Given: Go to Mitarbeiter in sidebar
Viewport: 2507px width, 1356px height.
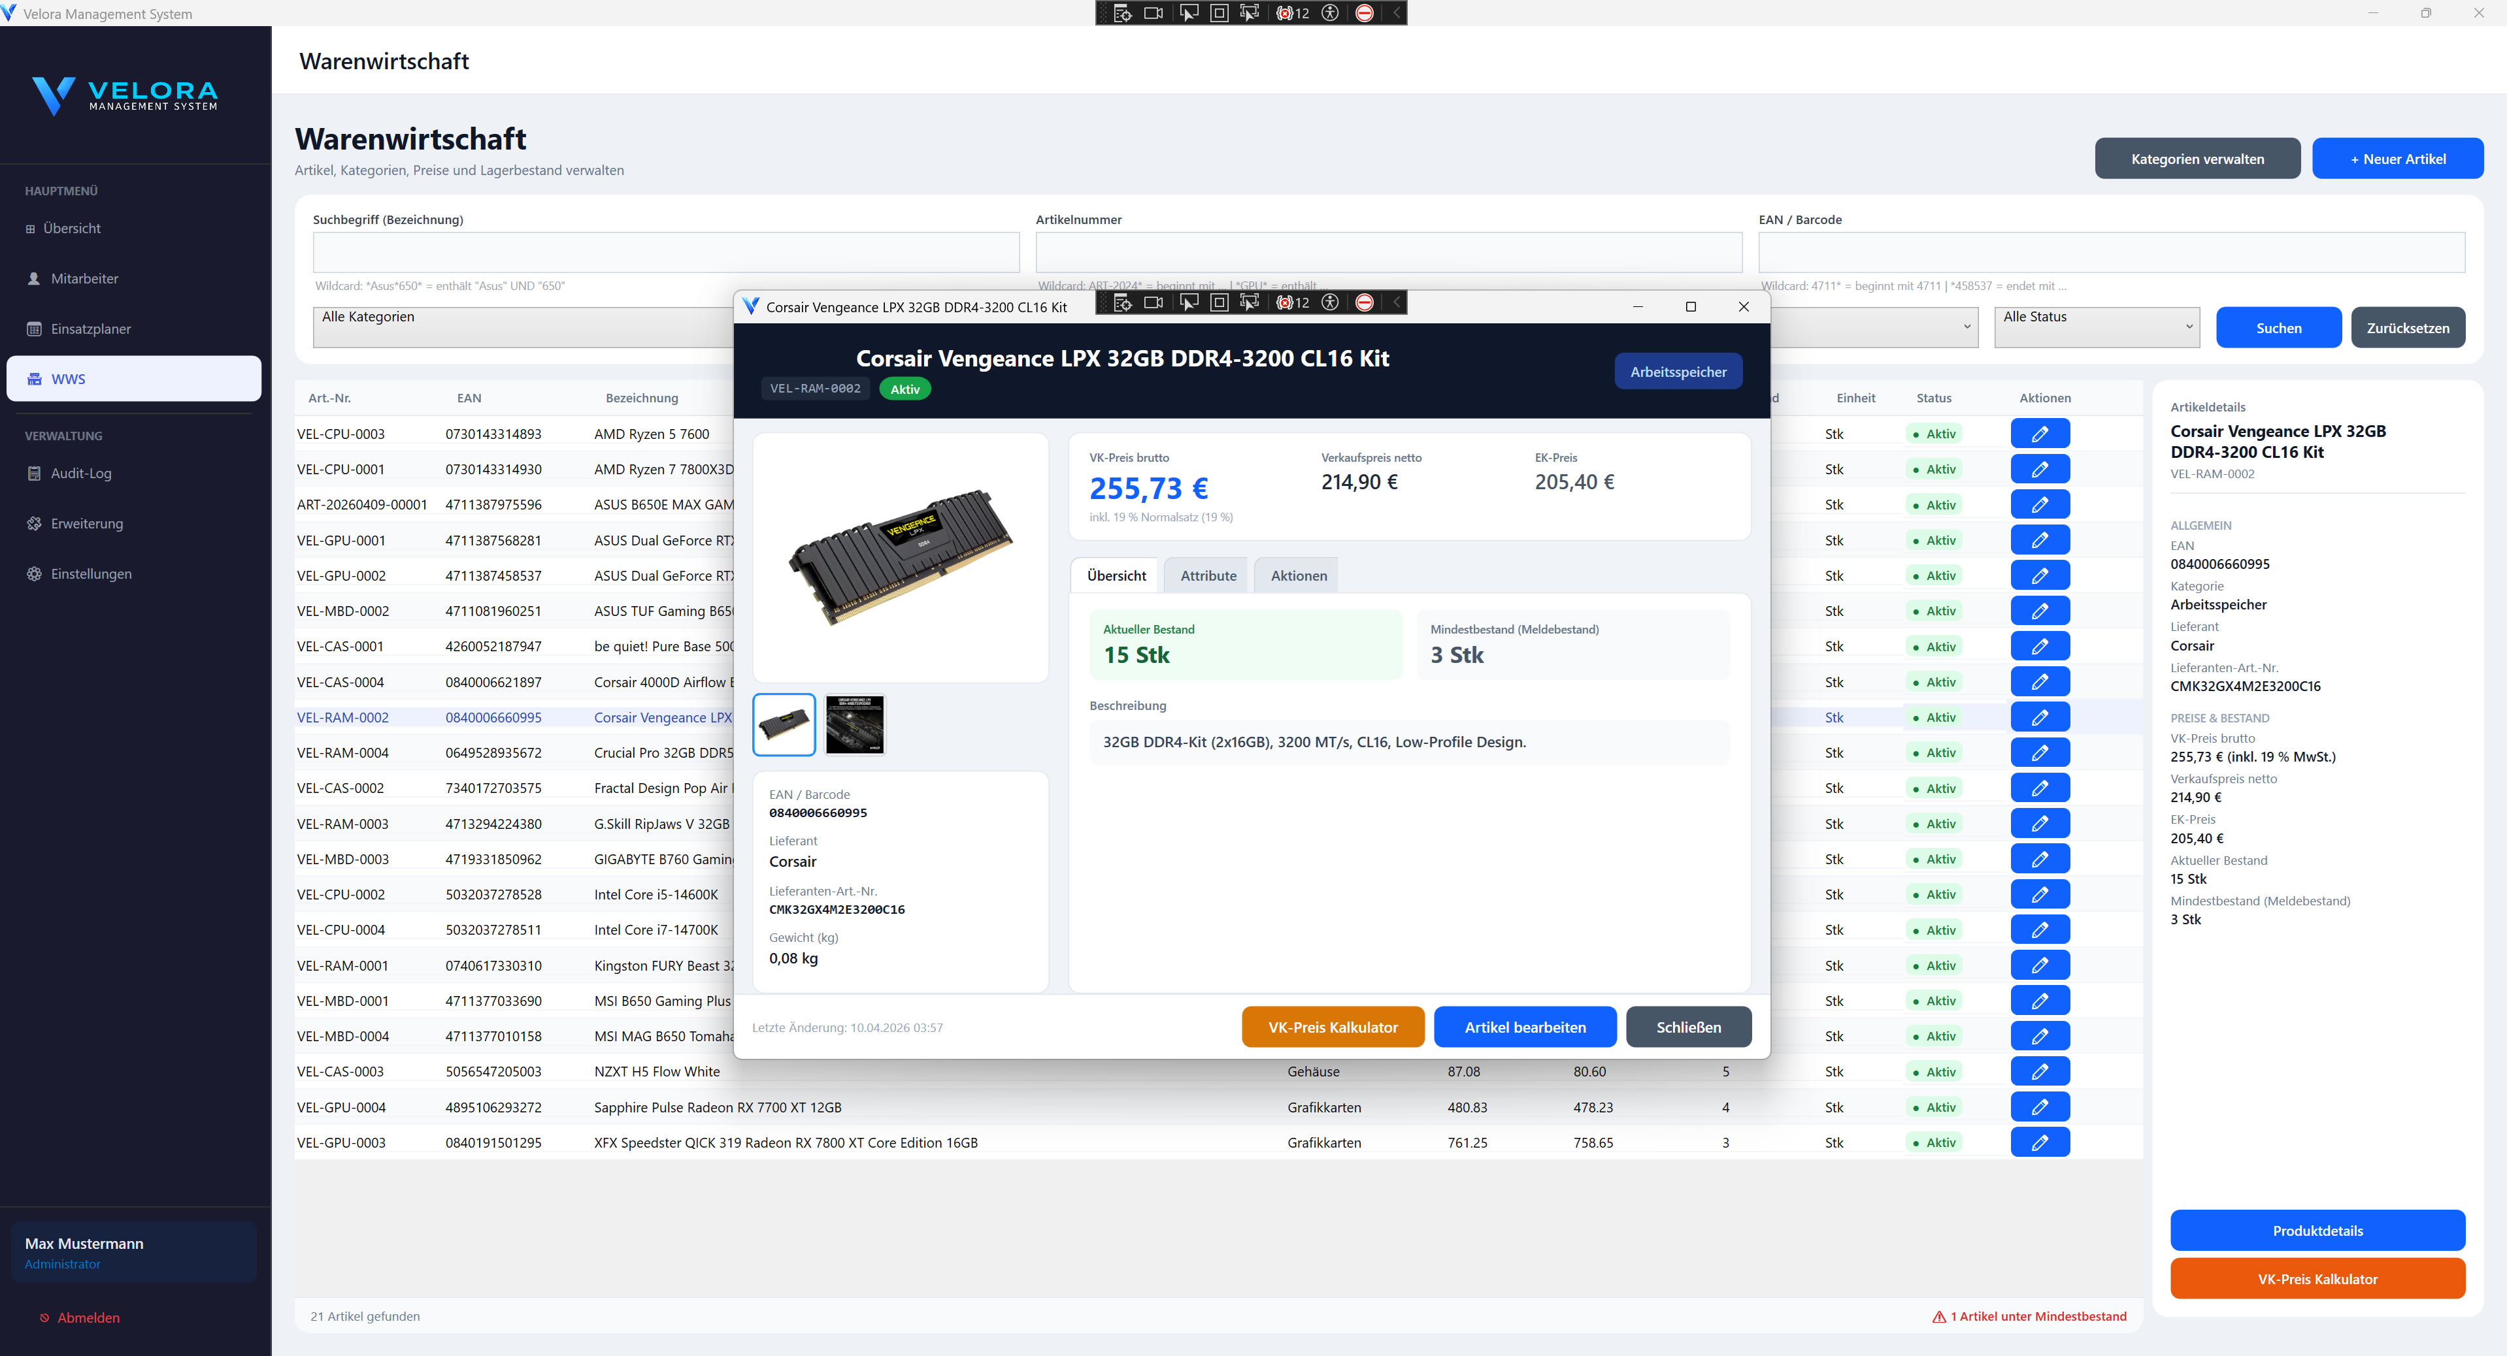Looking at the screenshot, I should 84,278.
